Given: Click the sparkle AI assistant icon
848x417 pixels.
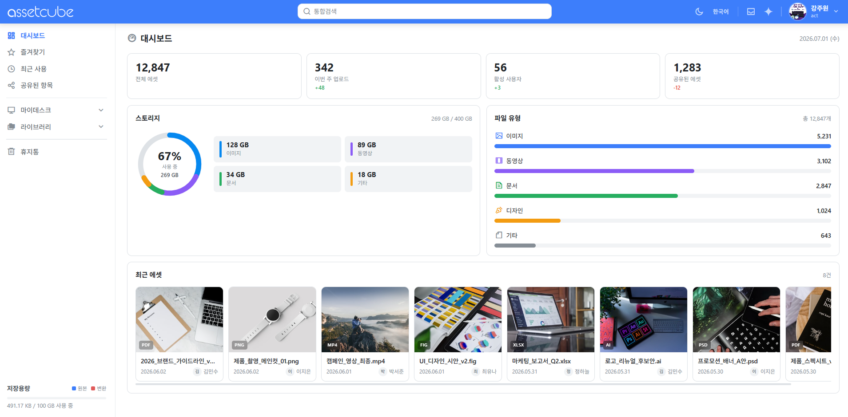Looking at the screenshot, I should (768, 12).
